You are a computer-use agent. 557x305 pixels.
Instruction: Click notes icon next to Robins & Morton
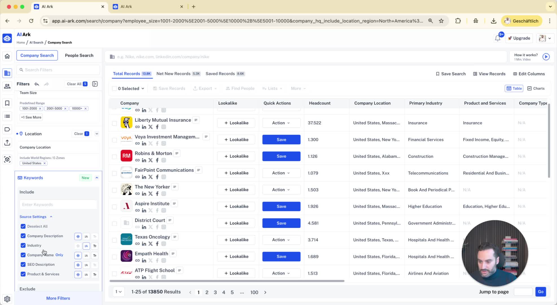pyautogui.click(x=177, y=153)
